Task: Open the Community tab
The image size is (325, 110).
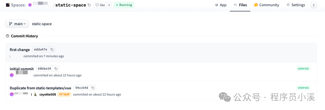Action: click(x=267, y=5)
